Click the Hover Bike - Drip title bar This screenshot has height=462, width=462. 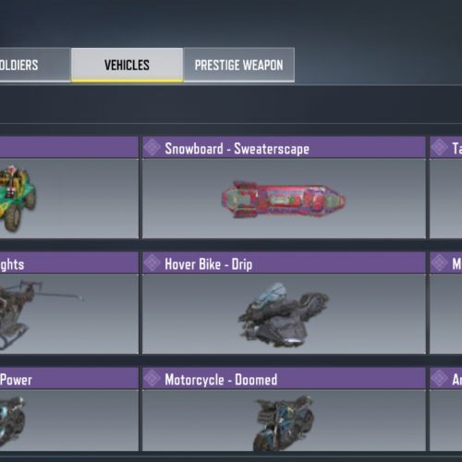(x=284, y=263)
